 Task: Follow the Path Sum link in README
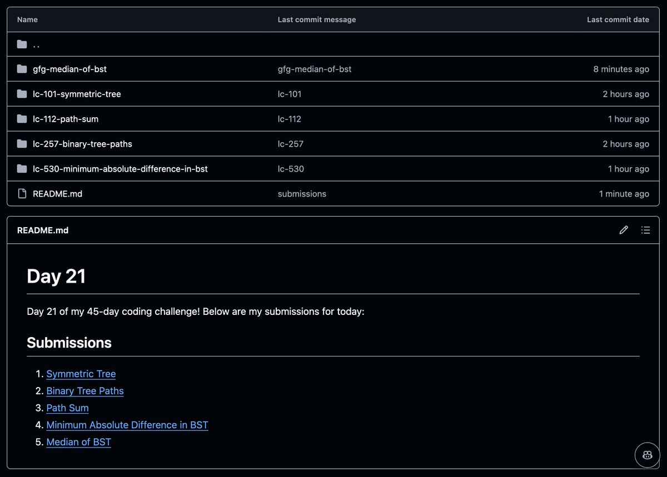67,408
